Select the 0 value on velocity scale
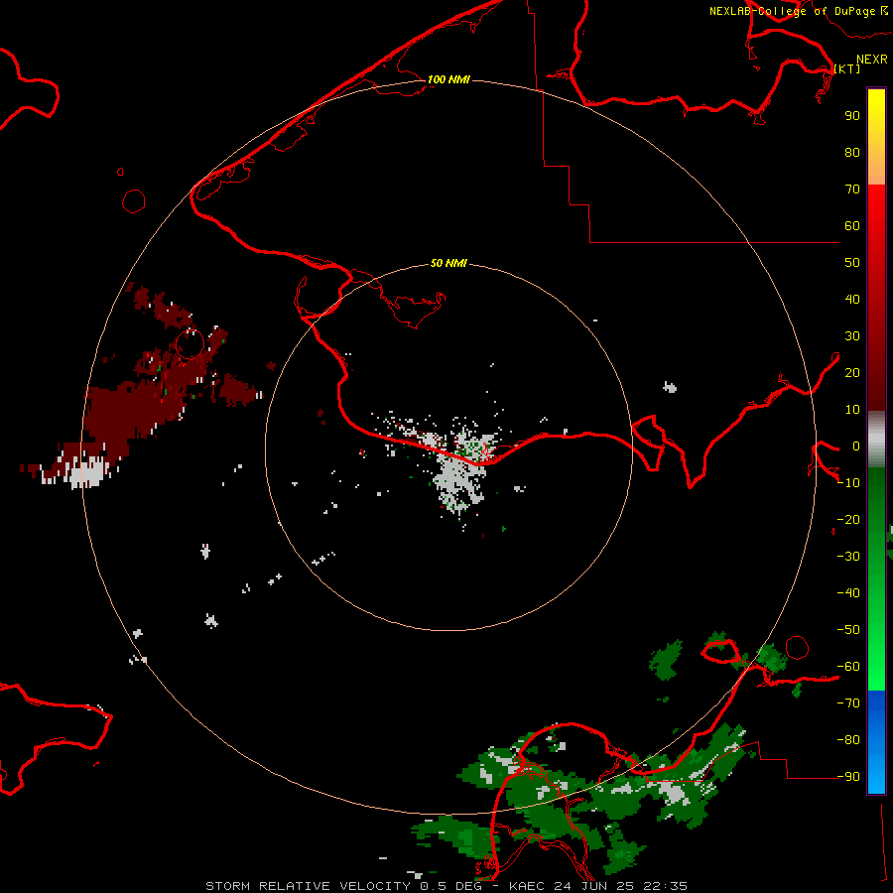 [x=856, y=446]
